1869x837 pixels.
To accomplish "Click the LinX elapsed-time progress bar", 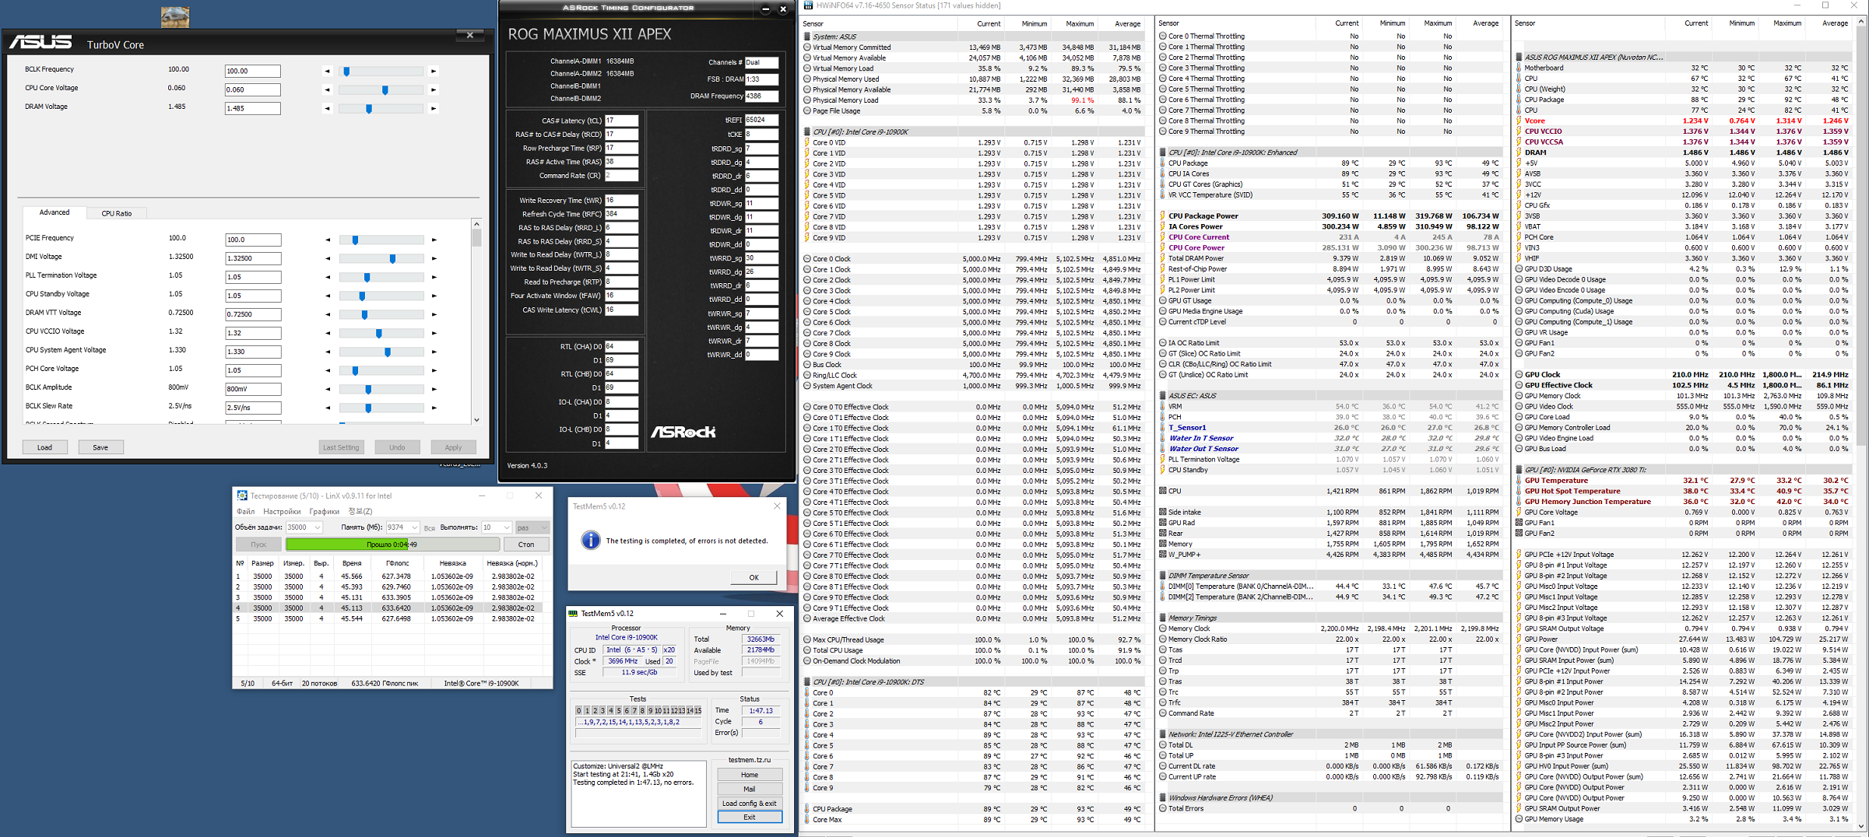I will [x=392, y=545].
